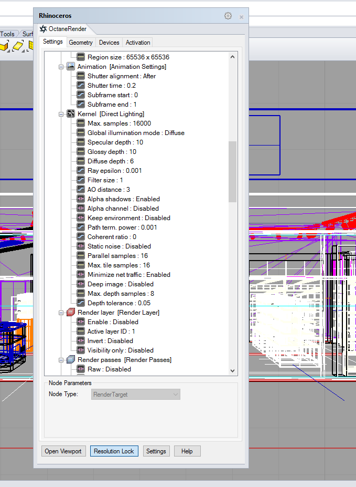
Task: Click icon beside Max. depth samples row
Action: click(x=81, y=293)
